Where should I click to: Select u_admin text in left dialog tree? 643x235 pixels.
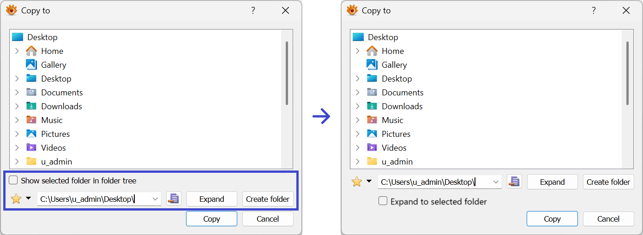(x=56, y=162)
